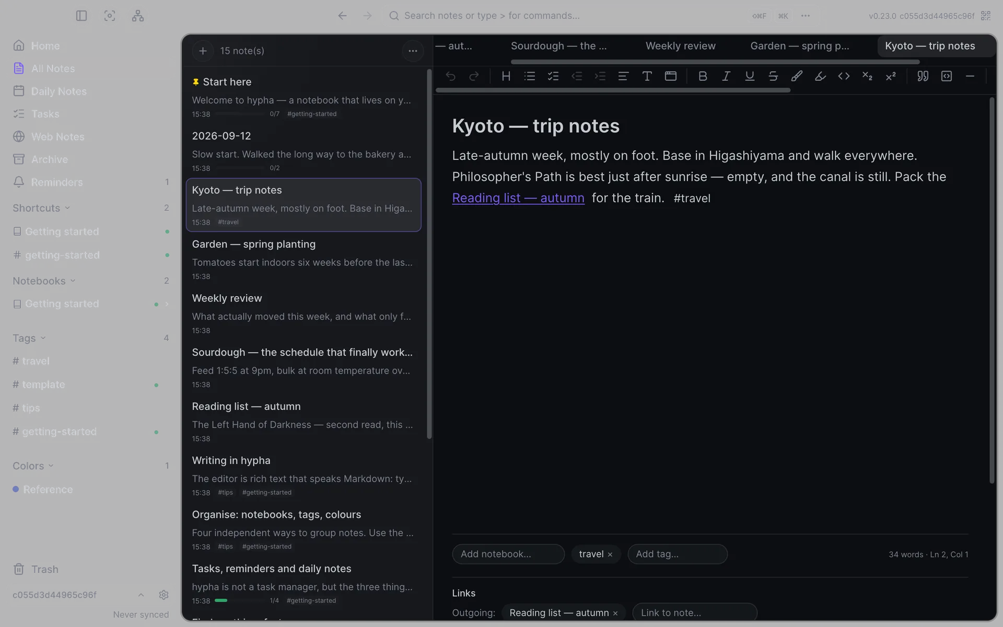Toggle bold formatting
1003x627 pixels.
703,76
